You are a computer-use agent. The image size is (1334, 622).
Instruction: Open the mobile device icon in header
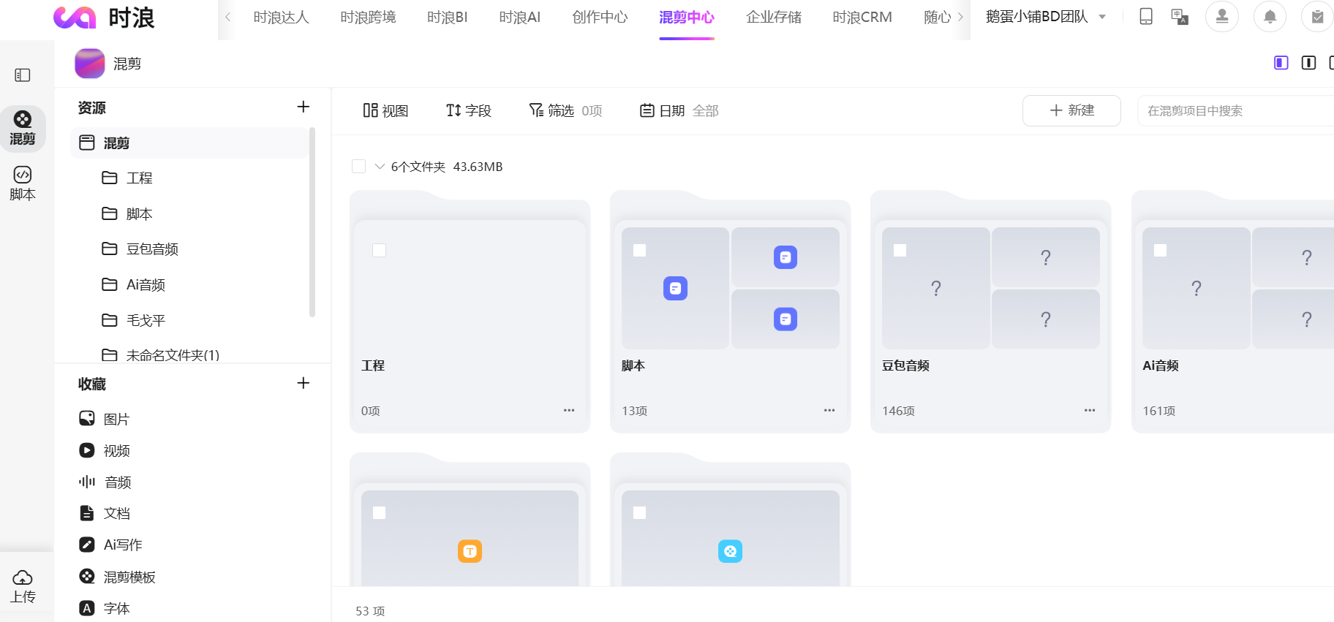1146,16
